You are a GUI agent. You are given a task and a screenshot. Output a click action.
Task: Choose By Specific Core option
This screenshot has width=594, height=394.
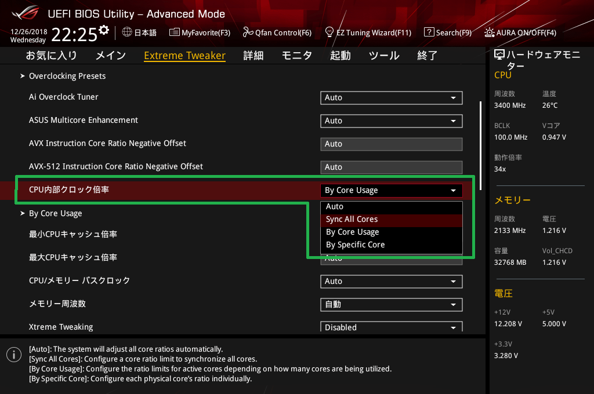[392, 245]
